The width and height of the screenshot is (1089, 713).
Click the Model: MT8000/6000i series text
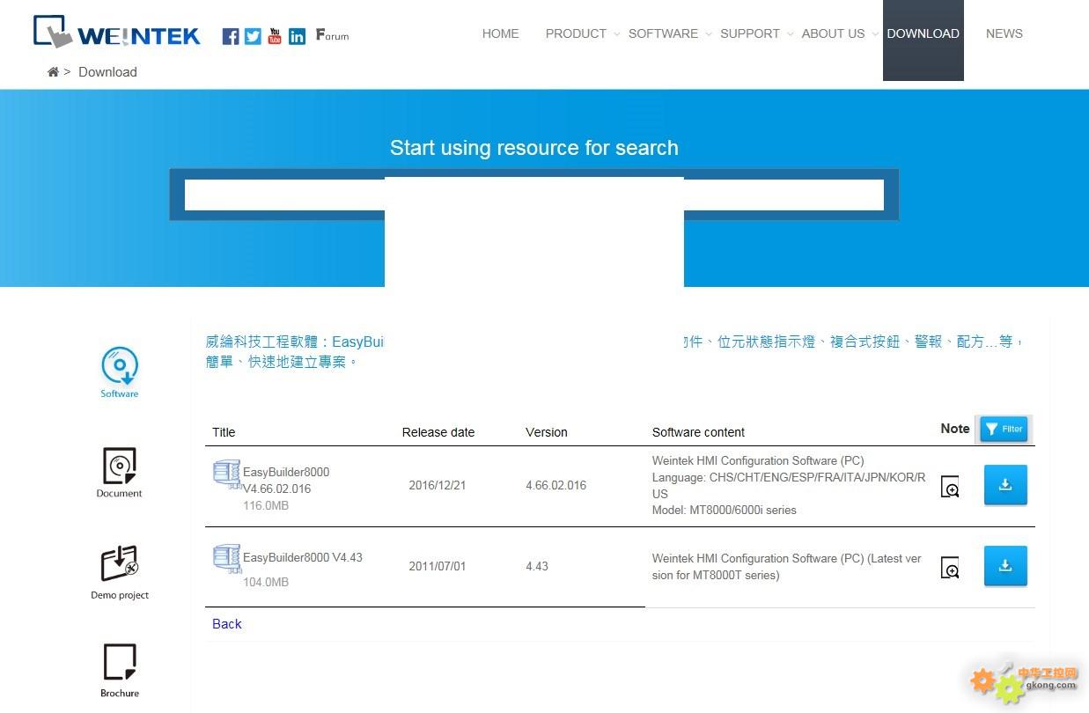(x=724, y=510)
